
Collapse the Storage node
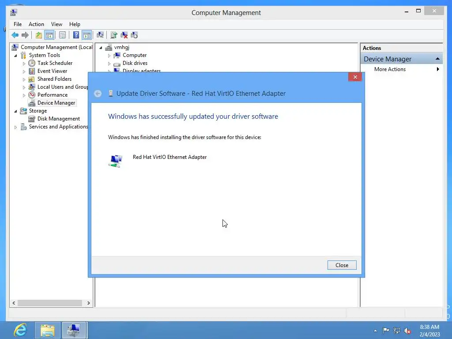click(x=15, y=111)
